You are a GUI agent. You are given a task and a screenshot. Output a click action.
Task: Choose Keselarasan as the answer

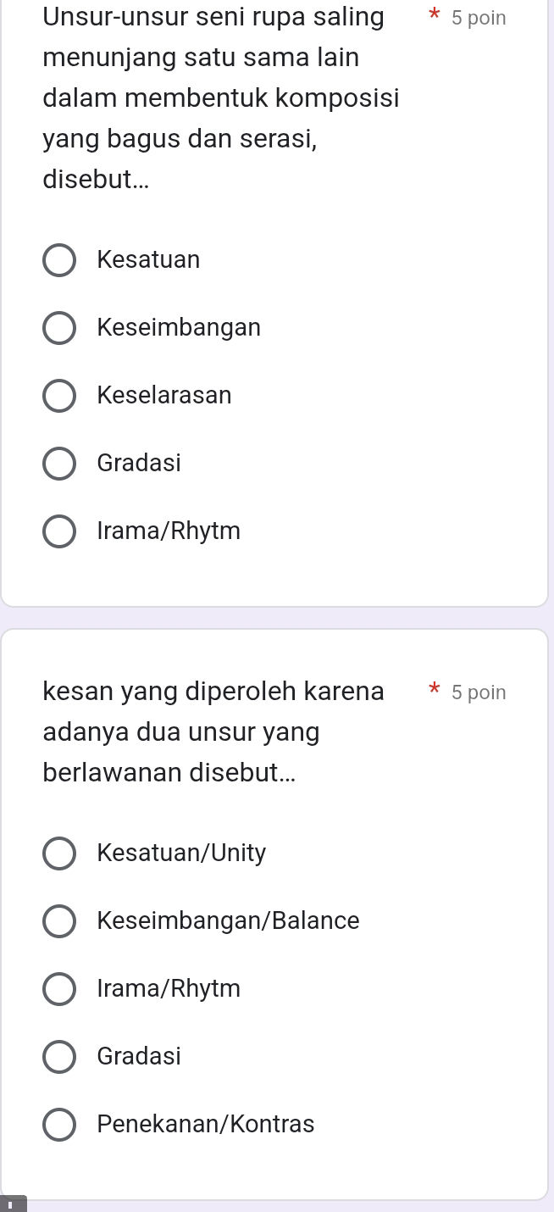[59, 396]
